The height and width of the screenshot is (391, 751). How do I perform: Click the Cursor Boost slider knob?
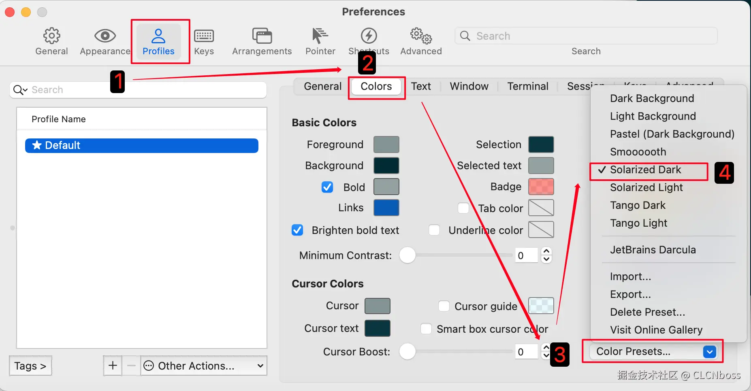tap(408, 351)
